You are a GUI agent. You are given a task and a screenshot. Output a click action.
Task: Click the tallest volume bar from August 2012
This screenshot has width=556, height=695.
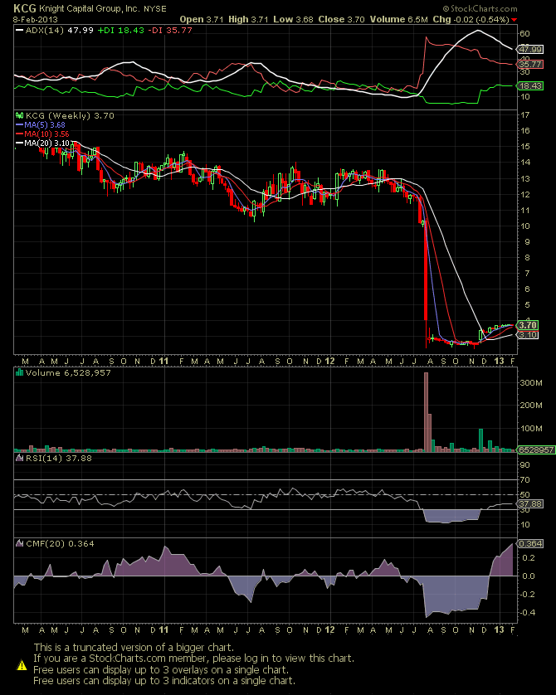[426, 412]
